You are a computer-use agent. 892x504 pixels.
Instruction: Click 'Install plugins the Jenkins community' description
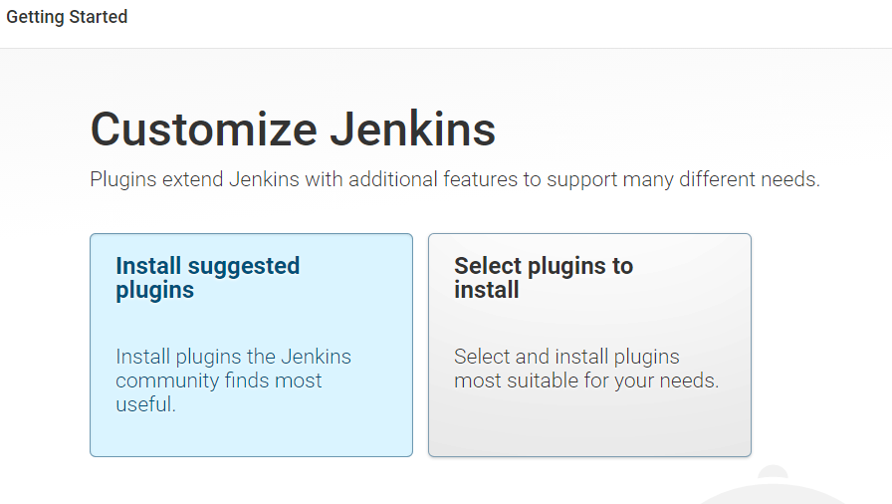click(233, 357)
